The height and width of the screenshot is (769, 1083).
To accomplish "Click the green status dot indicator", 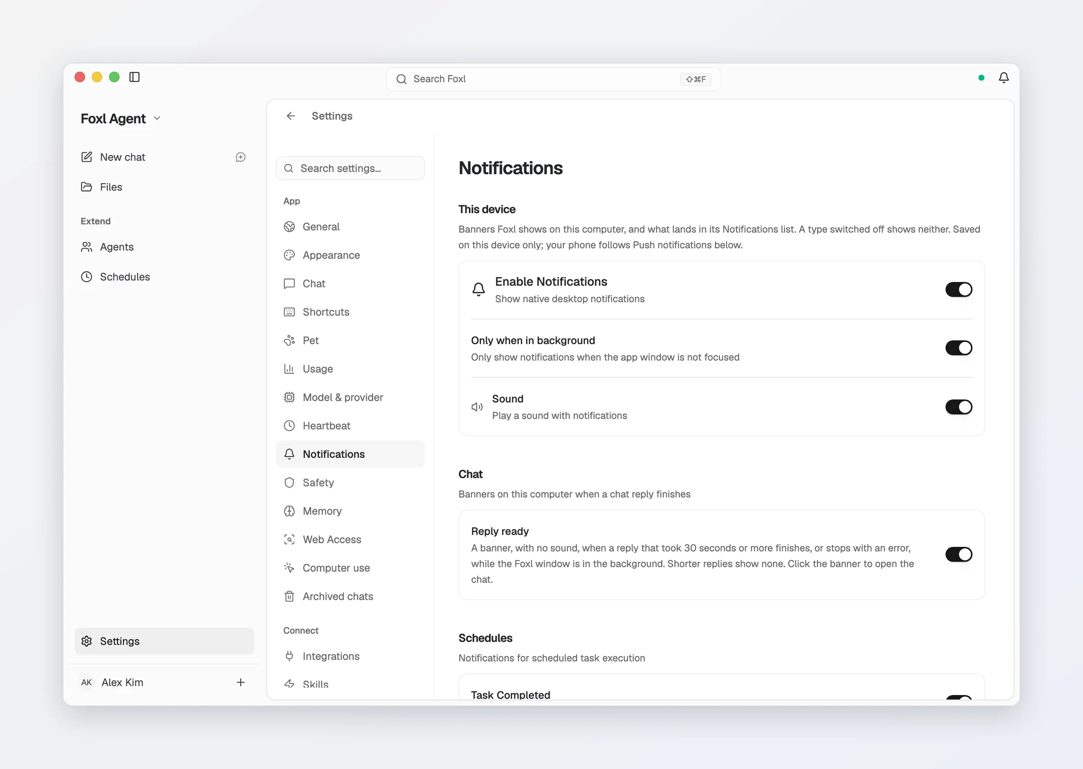I will (981, 78).
